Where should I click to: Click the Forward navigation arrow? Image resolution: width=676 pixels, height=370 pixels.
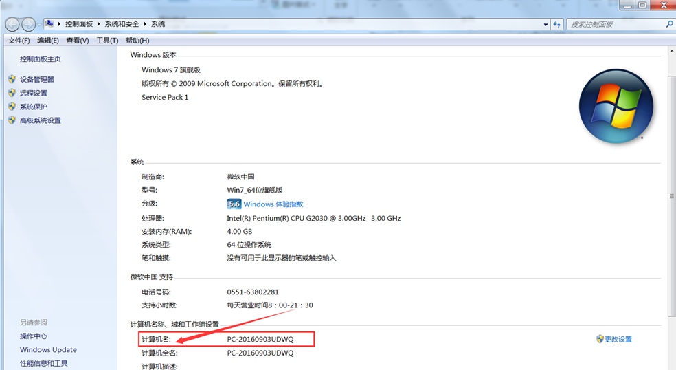click(28, 24)
